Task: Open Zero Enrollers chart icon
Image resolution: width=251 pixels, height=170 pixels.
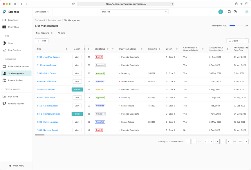Action: 4,50
